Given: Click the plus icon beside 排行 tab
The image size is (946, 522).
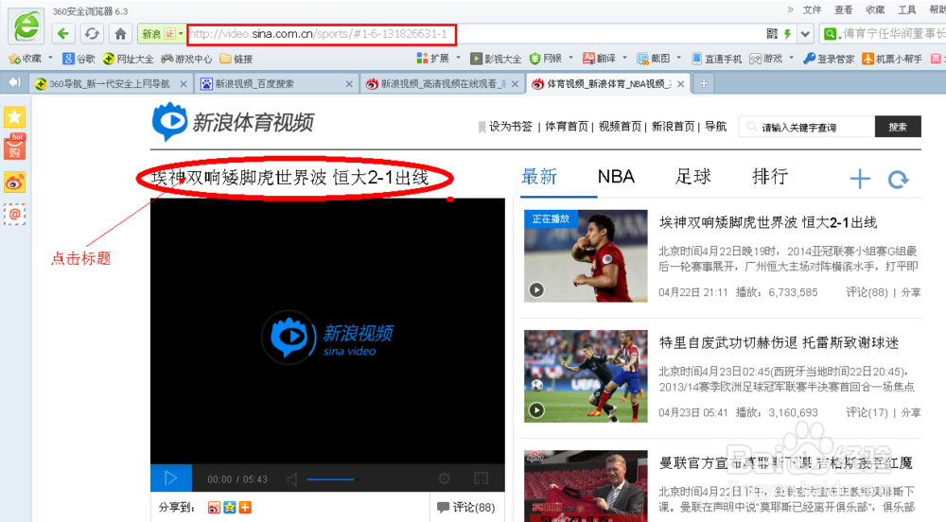Looking at the screenshot, I should click(860, 179).
